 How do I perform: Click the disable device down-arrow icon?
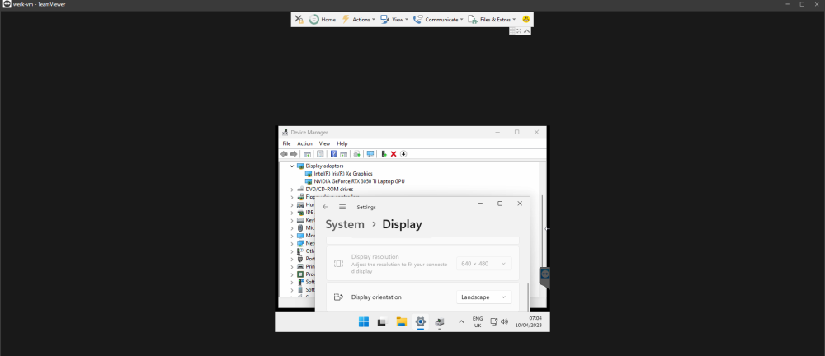point(403,154)
